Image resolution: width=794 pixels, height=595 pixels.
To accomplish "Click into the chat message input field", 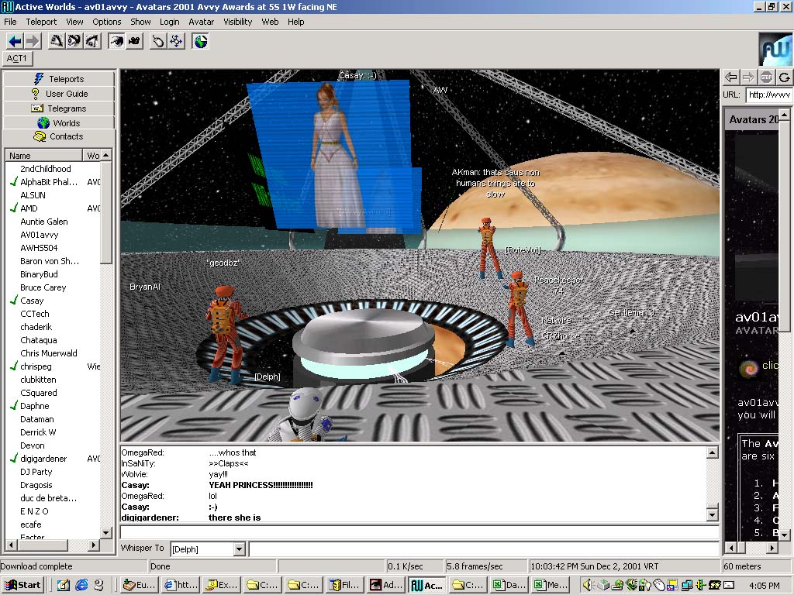I will click(x=419, y=533).
